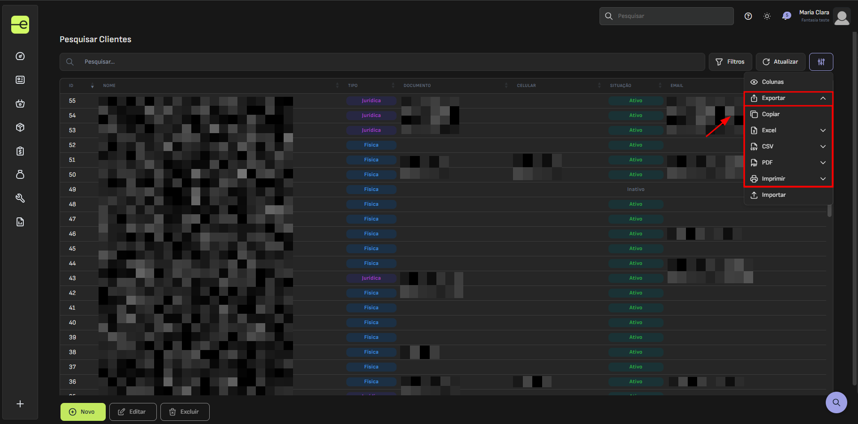Click Fisica tag in row 52
This screenshot has width=858, height=424.
coord(371,145)
